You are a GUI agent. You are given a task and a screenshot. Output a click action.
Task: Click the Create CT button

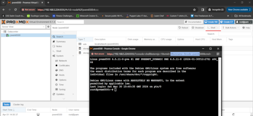pyautogui.click(x=227, y=22)
